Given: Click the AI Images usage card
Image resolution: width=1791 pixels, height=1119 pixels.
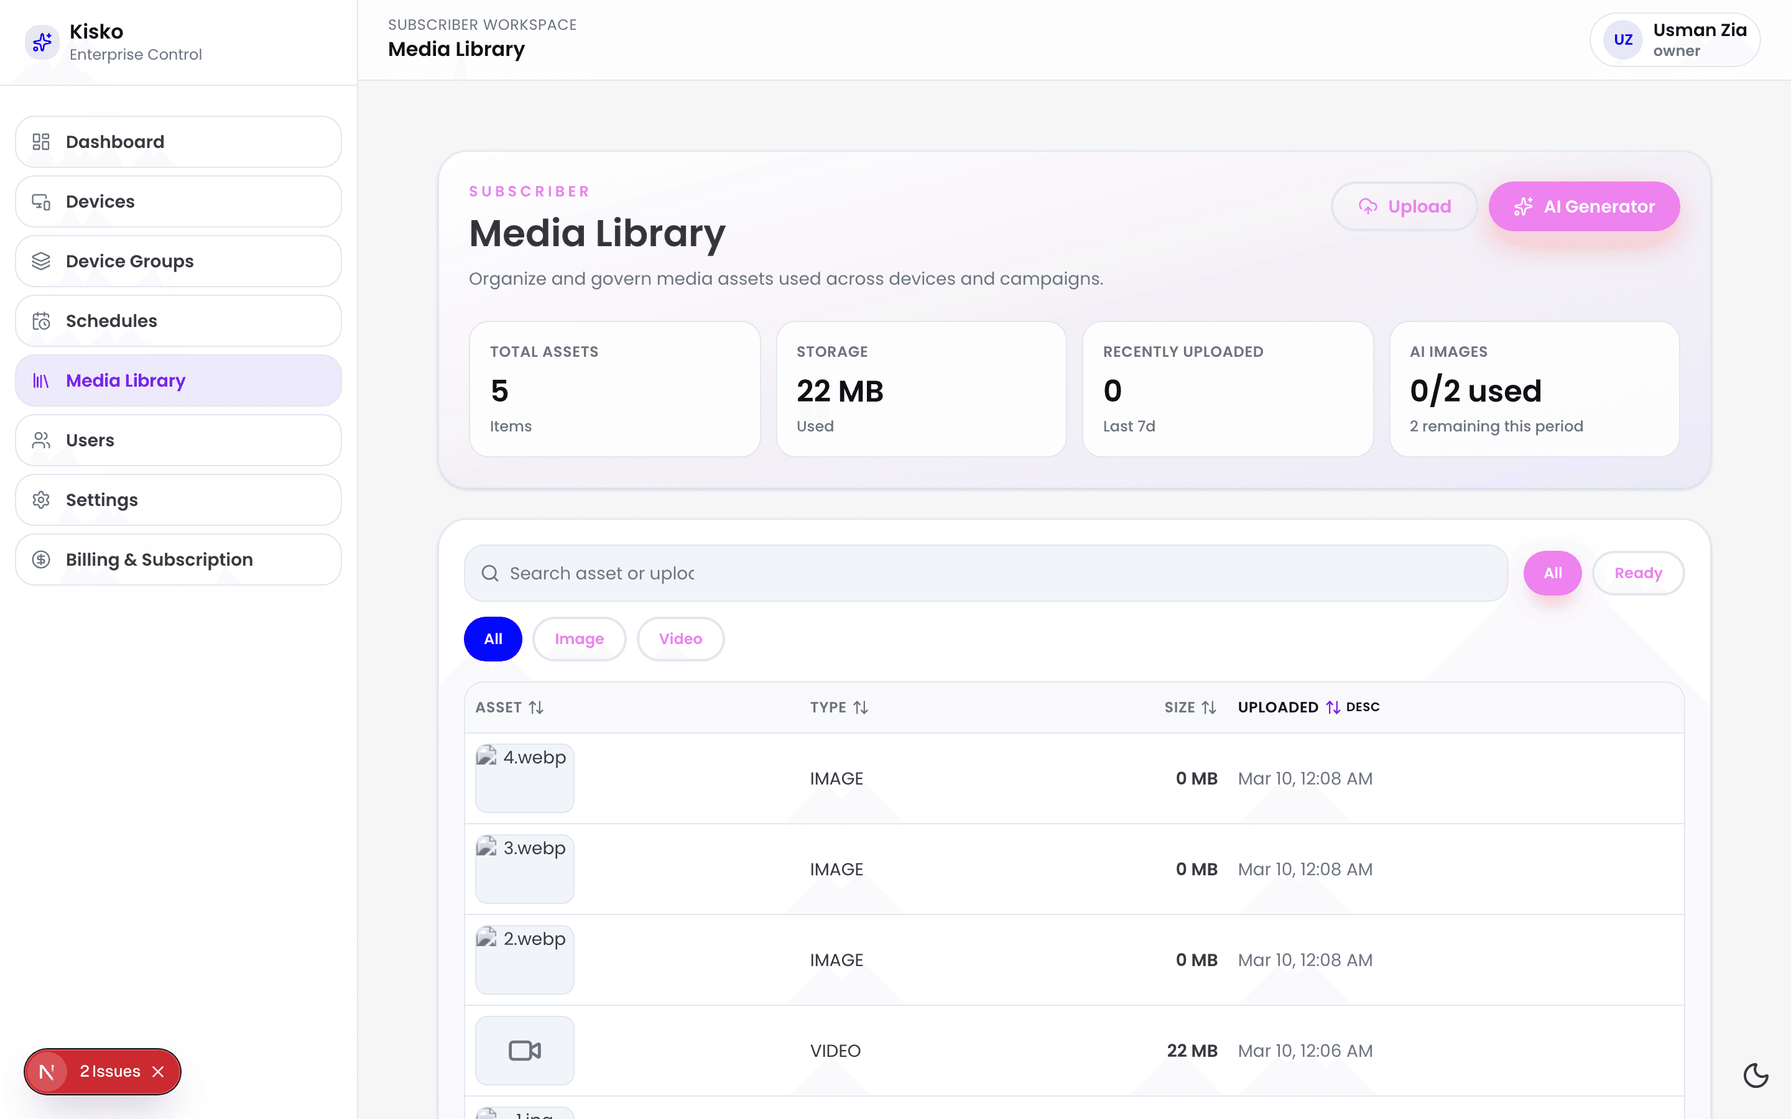Looking at the screenshot, I should (1534, 389).
